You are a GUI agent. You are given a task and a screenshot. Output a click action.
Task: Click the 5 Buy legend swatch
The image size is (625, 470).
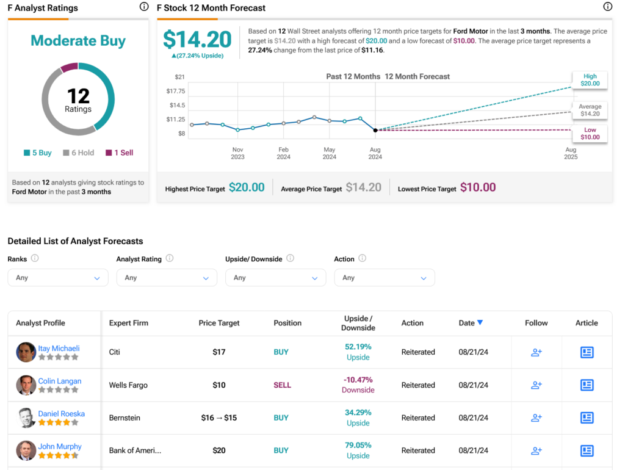tap(27, 153)
